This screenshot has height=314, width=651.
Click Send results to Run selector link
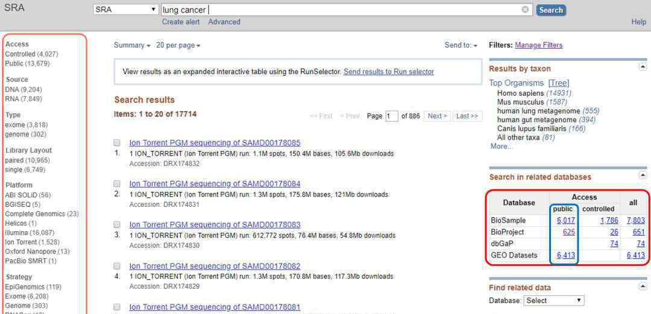(389, 72)
